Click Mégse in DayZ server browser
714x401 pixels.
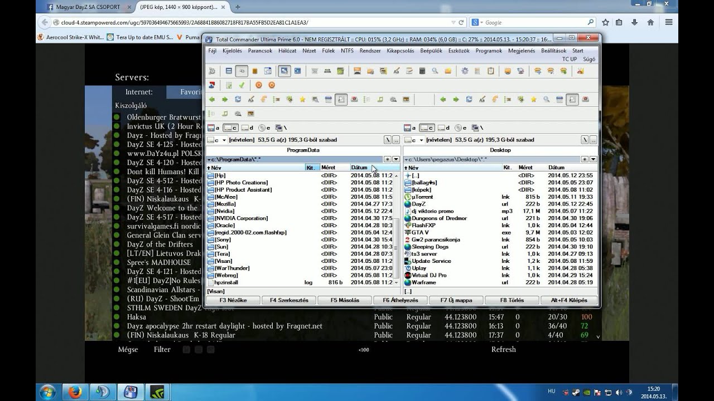(128, 349)
